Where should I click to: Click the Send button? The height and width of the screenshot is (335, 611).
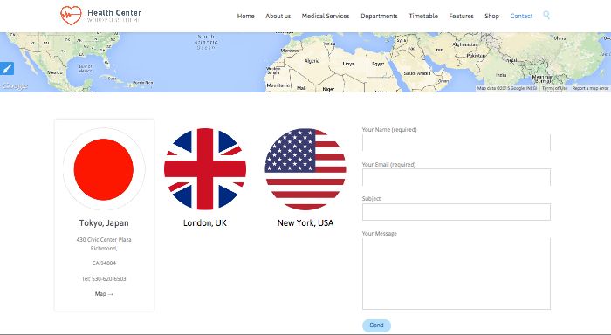pyautogui.click(x=376, y=325)
